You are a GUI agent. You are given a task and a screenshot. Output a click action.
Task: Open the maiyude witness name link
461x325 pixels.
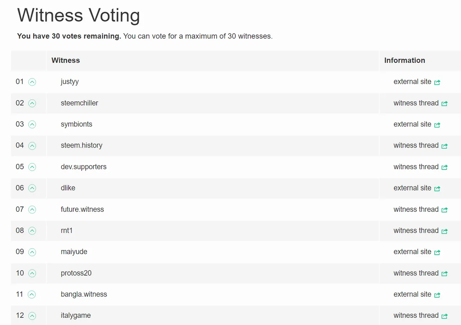(74, 251)
